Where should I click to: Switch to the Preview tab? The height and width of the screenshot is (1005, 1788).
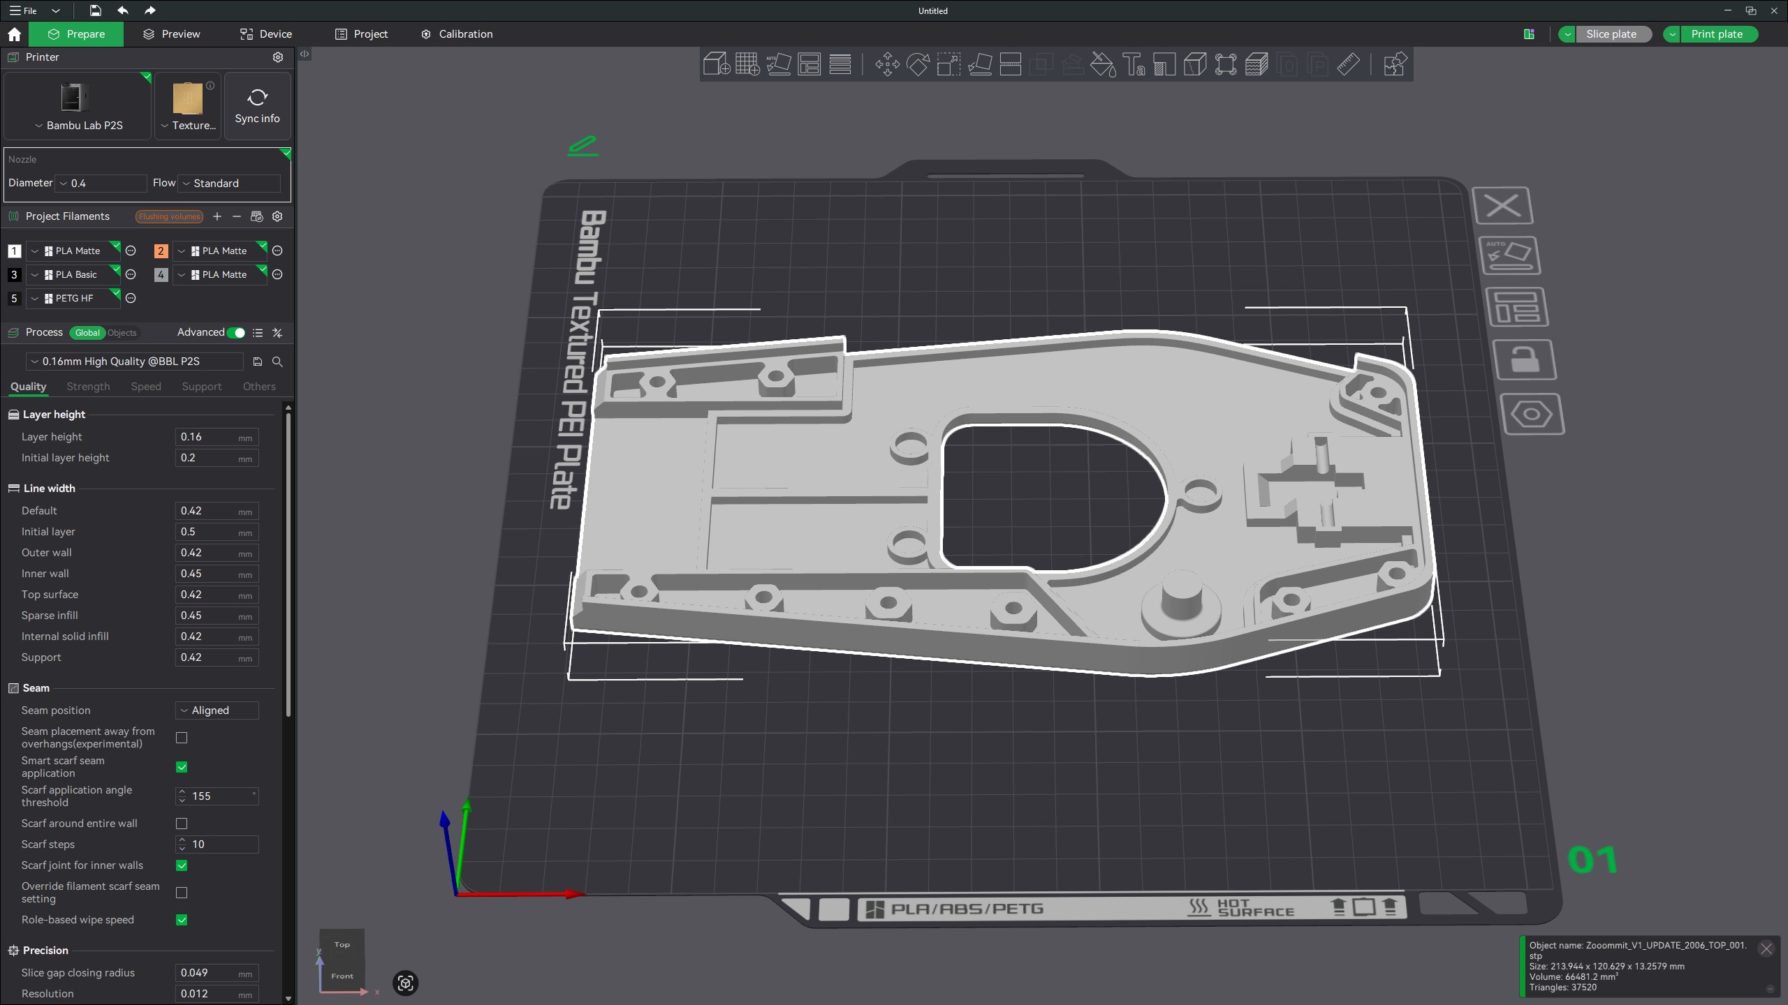point(172,34)
